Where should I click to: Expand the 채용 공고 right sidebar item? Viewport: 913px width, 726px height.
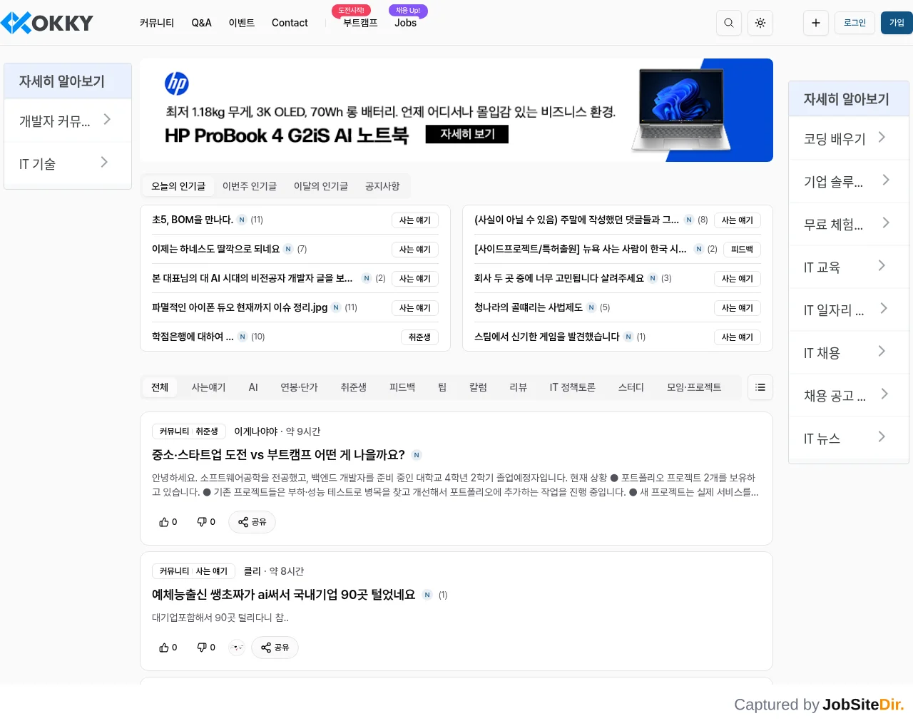[849, 395]
